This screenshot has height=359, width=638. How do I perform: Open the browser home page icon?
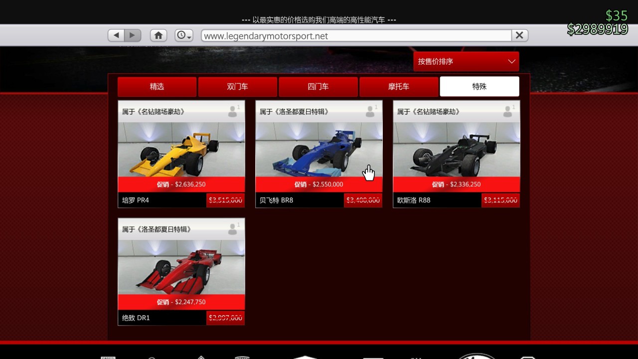pos(159,35)
